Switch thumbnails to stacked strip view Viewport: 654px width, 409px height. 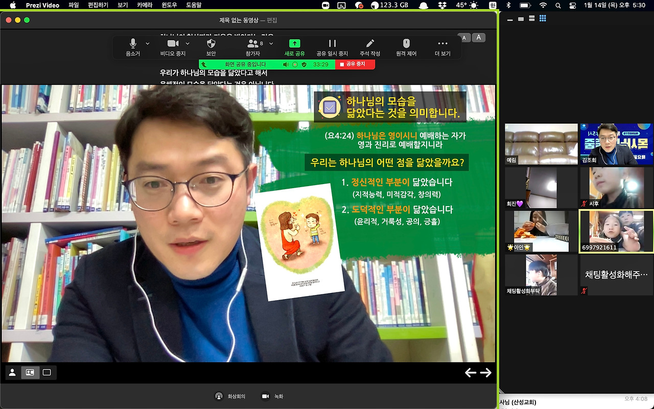point(532,19)
